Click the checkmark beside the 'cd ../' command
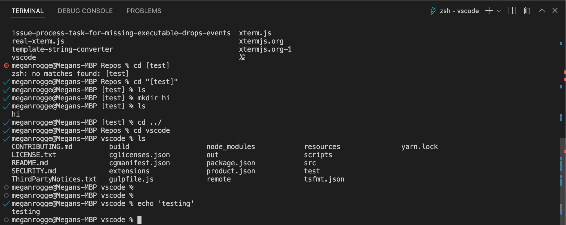 [6, 122]
